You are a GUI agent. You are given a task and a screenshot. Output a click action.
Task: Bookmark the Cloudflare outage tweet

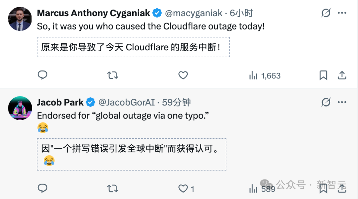coord(324,75)
